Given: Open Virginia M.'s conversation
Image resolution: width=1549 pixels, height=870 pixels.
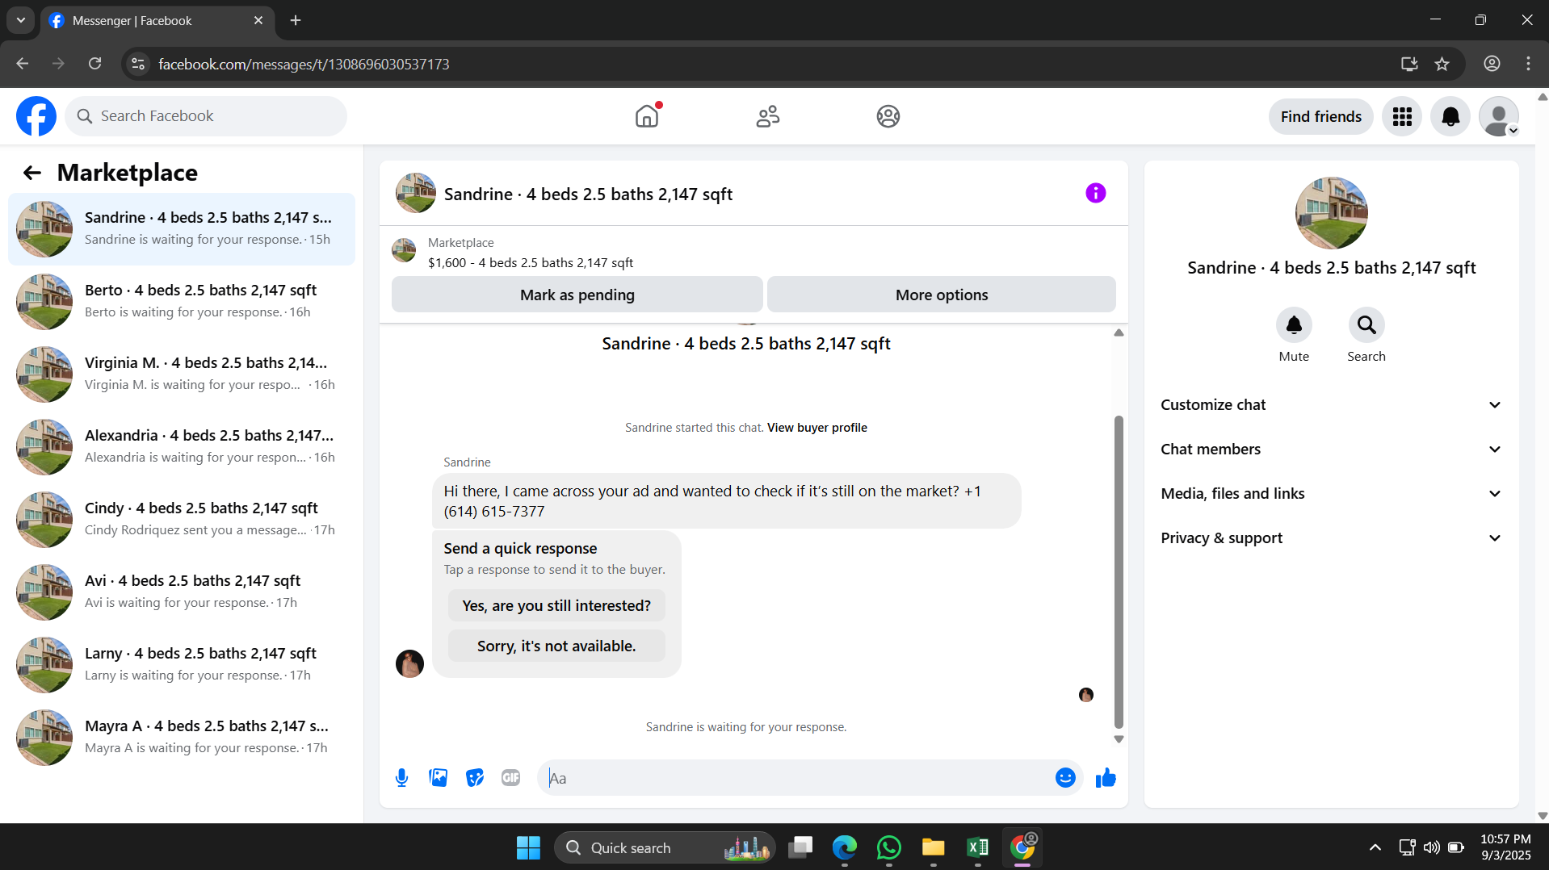Looking at the screenshot, I should click(x=182, y=374).
